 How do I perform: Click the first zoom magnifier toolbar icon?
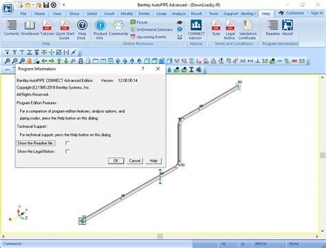(8, 61)
